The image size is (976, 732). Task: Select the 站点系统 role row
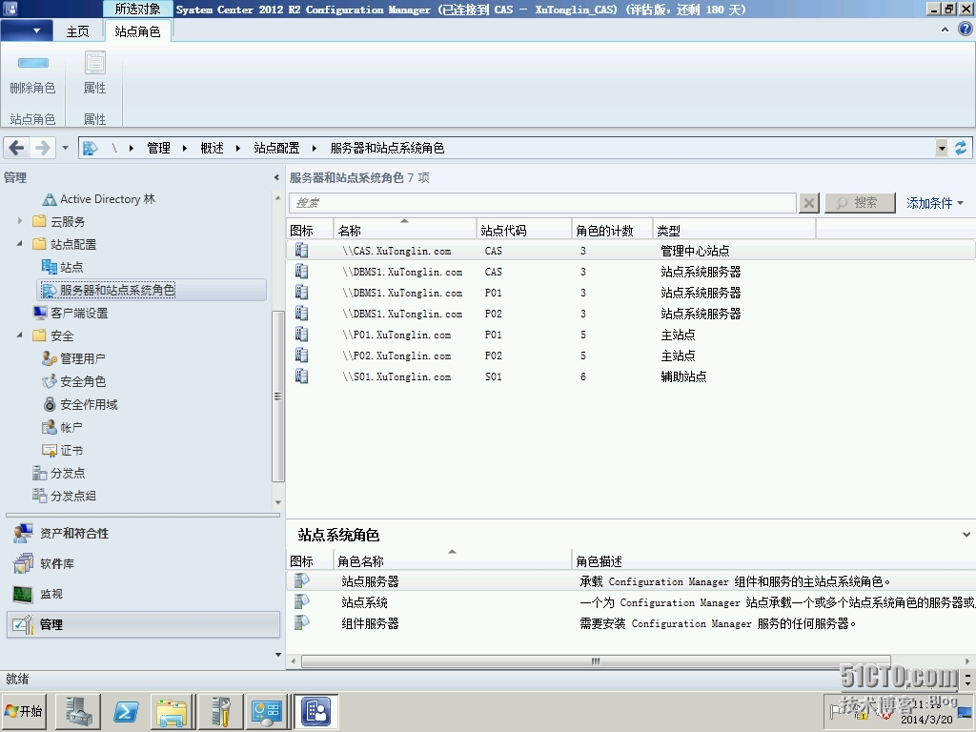[x=631, y=602]
